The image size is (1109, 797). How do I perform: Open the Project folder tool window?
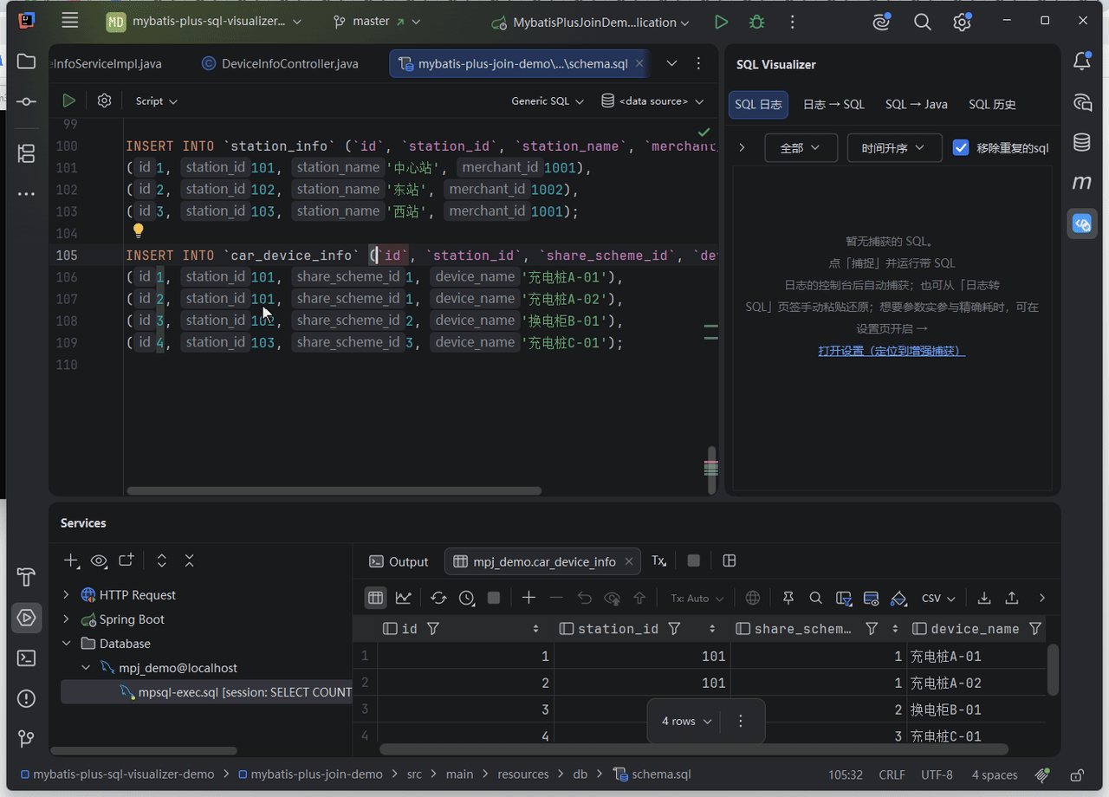tap(26, 62)
